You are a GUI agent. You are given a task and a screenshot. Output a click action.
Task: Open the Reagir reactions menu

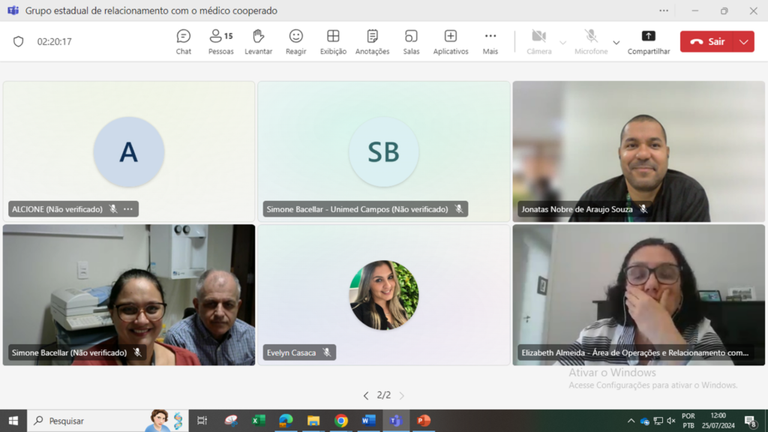(x=296, y=41)
